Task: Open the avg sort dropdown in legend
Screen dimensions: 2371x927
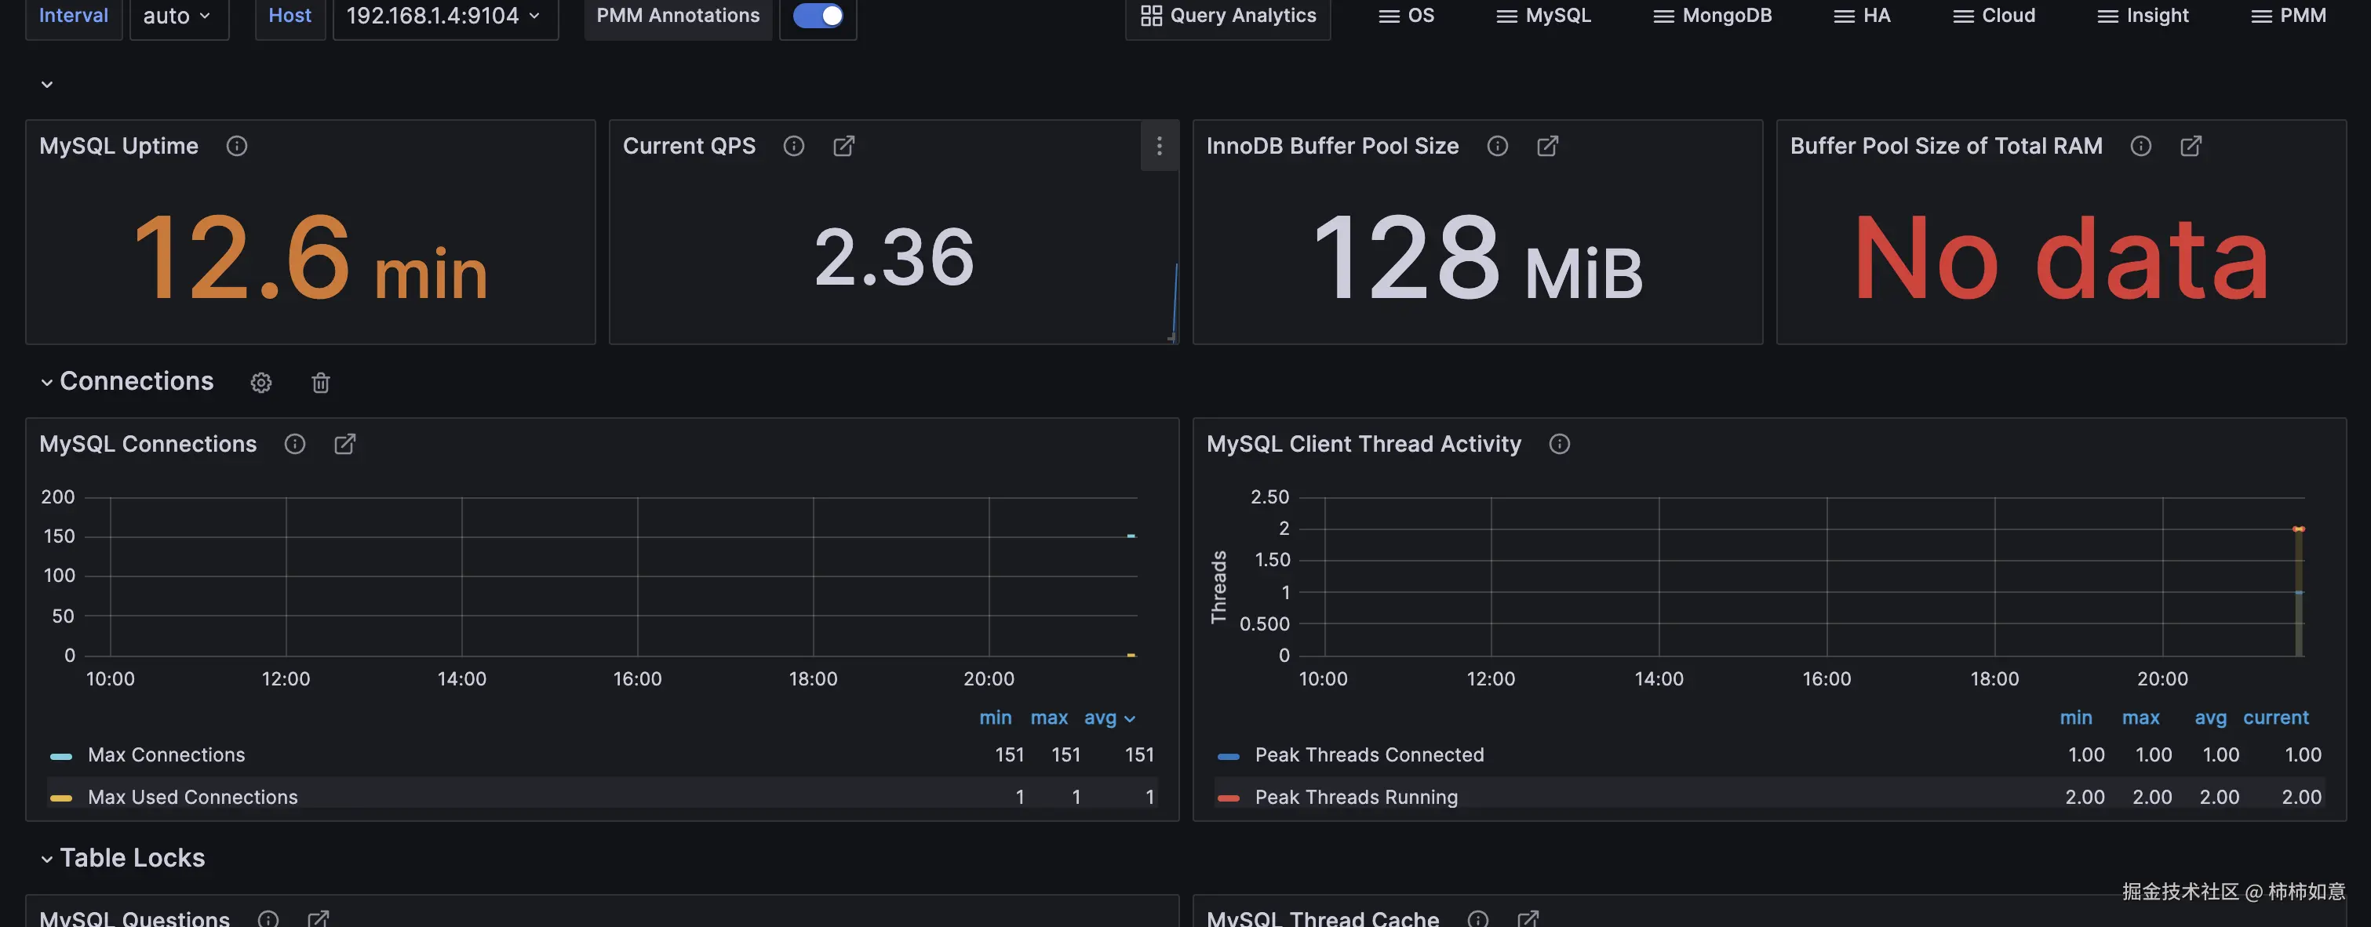Action: (1109, 718)
